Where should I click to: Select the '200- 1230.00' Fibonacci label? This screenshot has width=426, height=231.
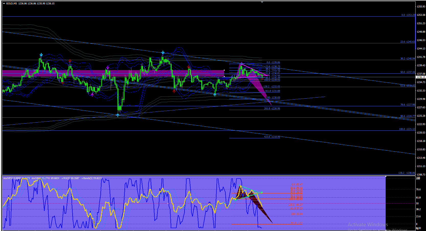pos(273,98)
